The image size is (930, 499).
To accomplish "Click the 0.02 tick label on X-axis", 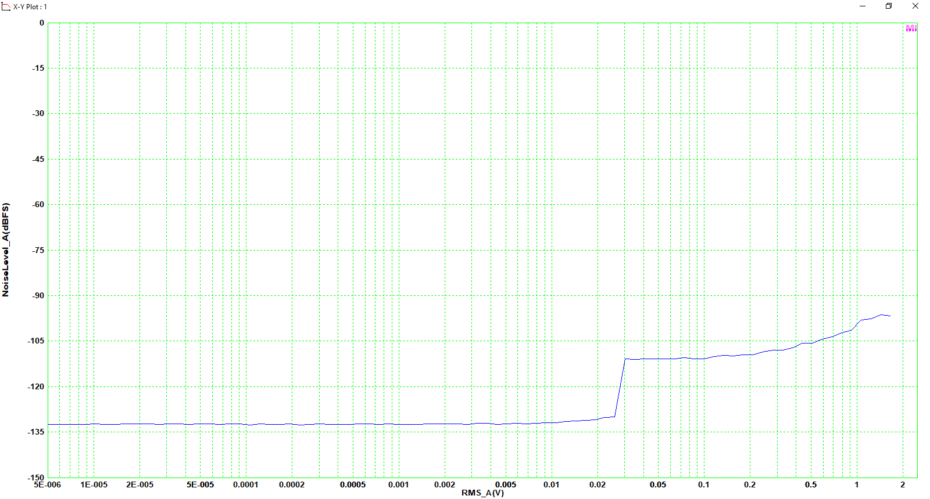I will point(598,484).
